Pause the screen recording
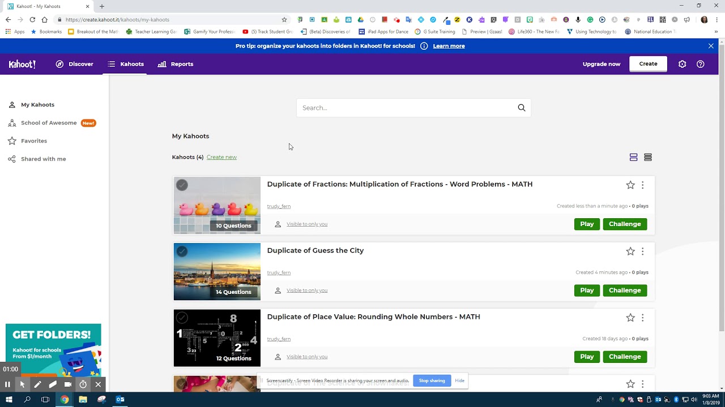 (x=7, y=384)
